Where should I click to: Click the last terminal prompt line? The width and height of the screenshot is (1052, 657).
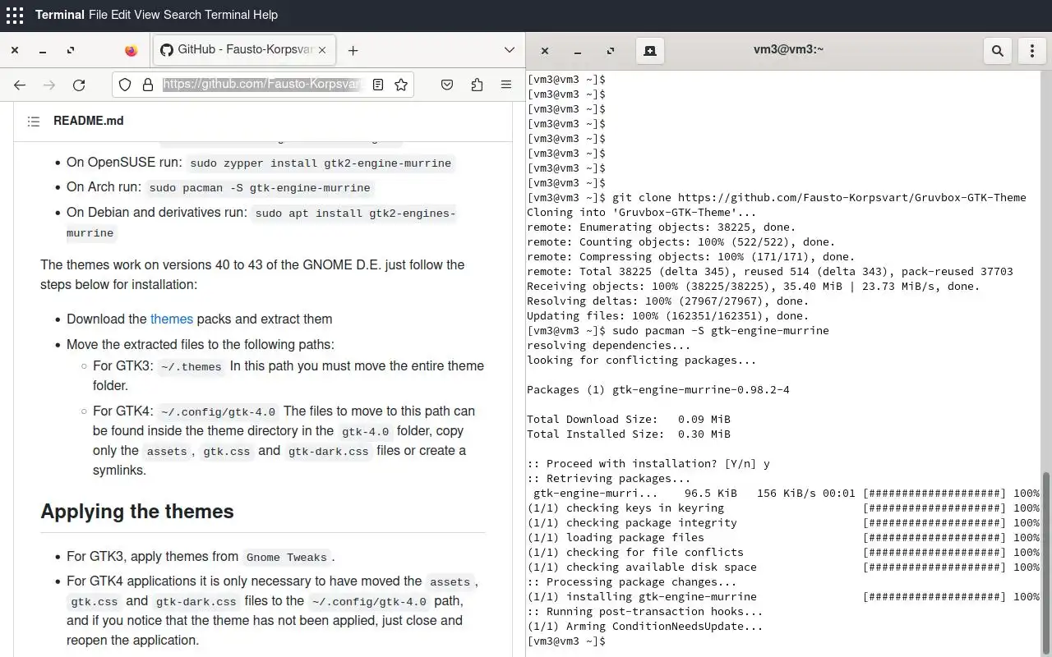[x=566, y=641]
